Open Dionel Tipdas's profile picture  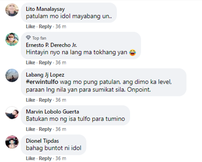click(x=12, y=142)
